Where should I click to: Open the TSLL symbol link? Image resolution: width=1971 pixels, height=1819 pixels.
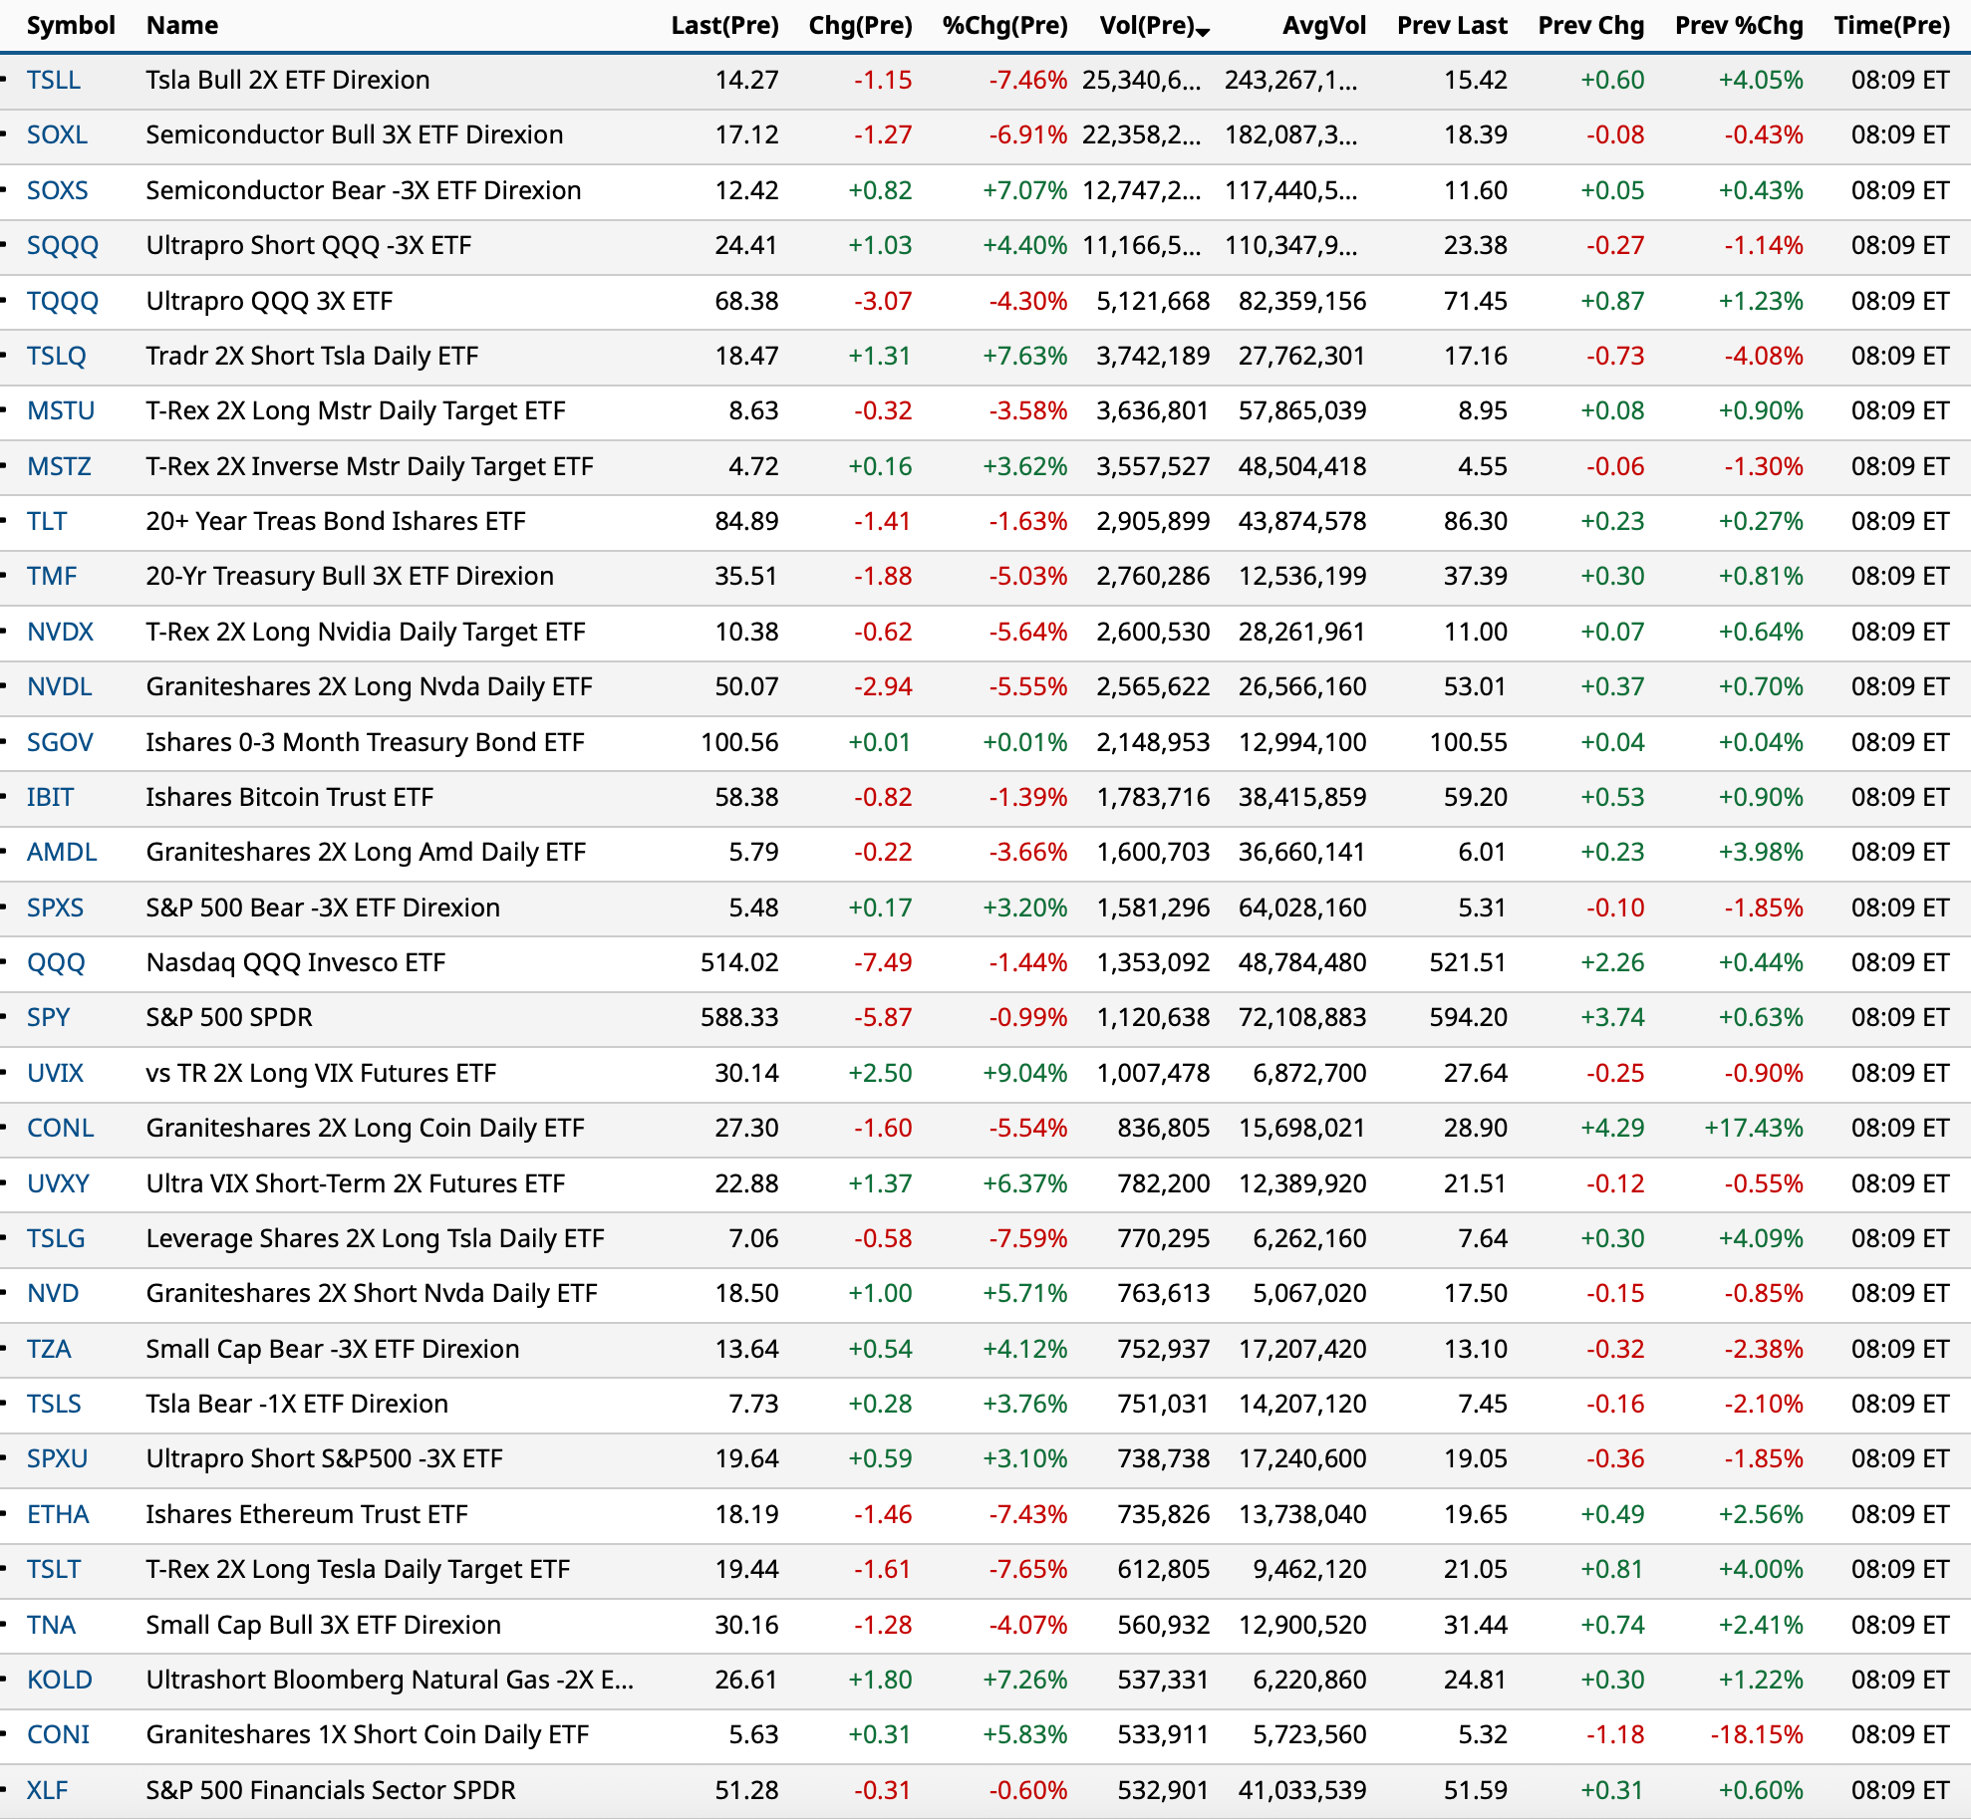[x=54, y=80]
